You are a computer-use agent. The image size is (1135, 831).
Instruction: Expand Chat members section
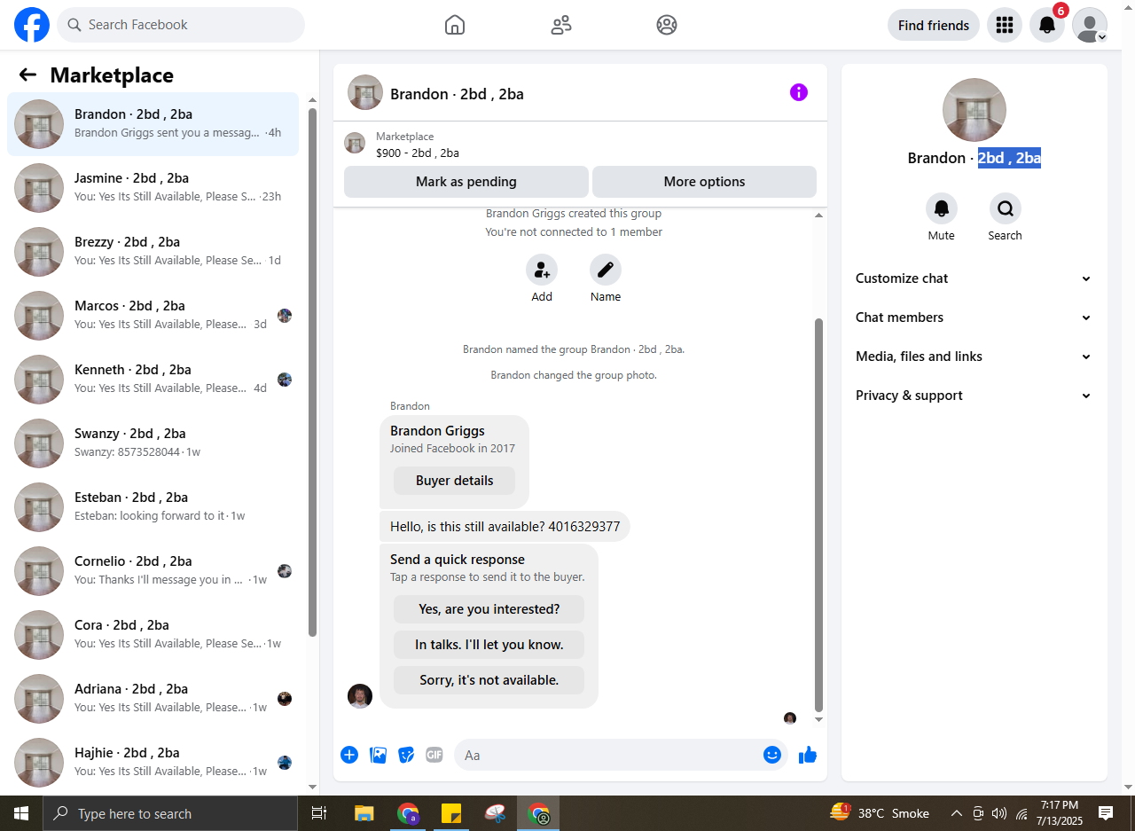[974, 318]
